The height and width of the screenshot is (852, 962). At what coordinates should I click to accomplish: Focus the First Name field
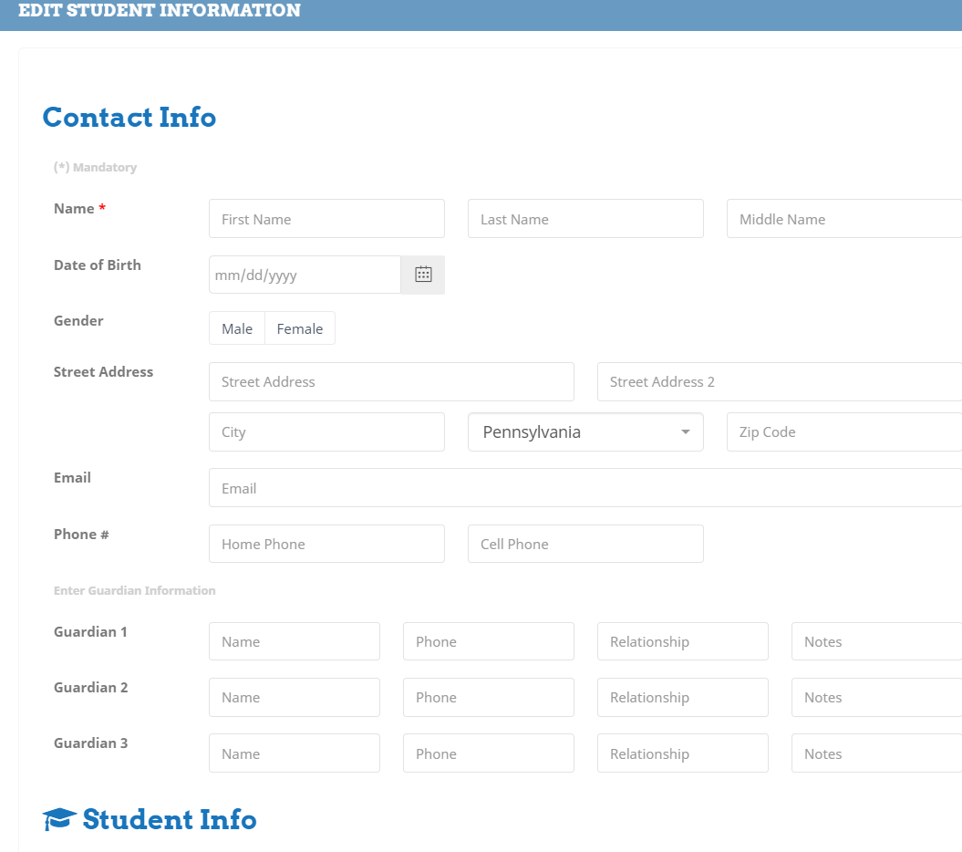[326, 219]
